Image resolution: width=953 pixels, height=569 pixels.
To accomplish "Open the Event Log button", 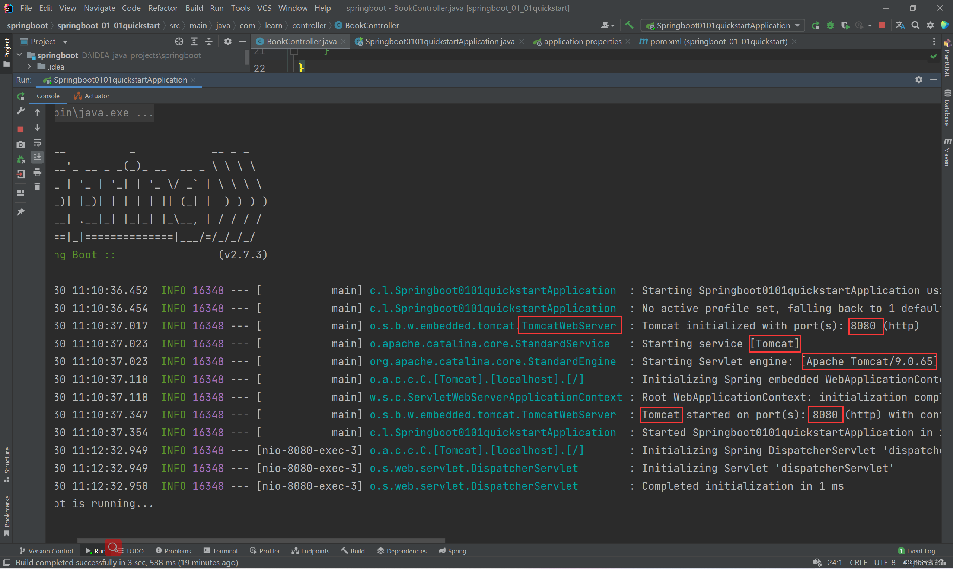I will [917, 551].
